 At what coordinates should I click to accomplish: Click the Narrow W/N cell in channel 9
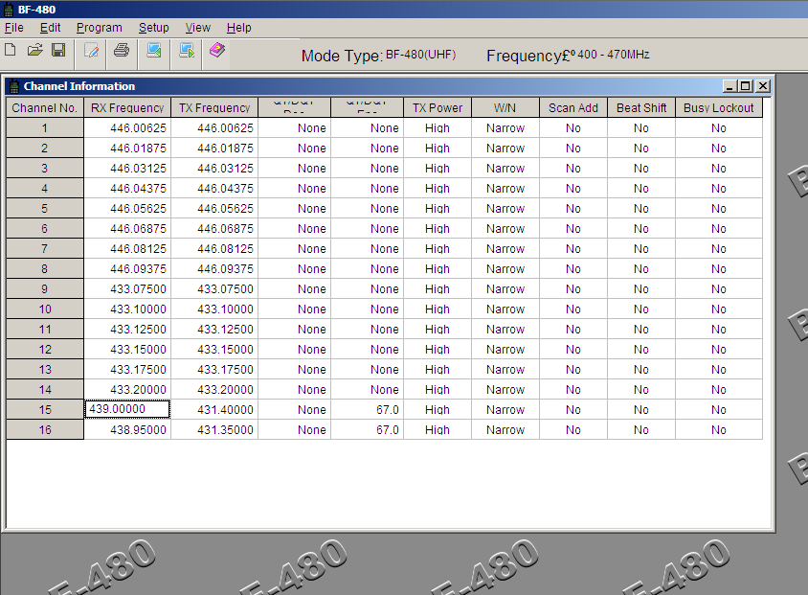point(505,288)
